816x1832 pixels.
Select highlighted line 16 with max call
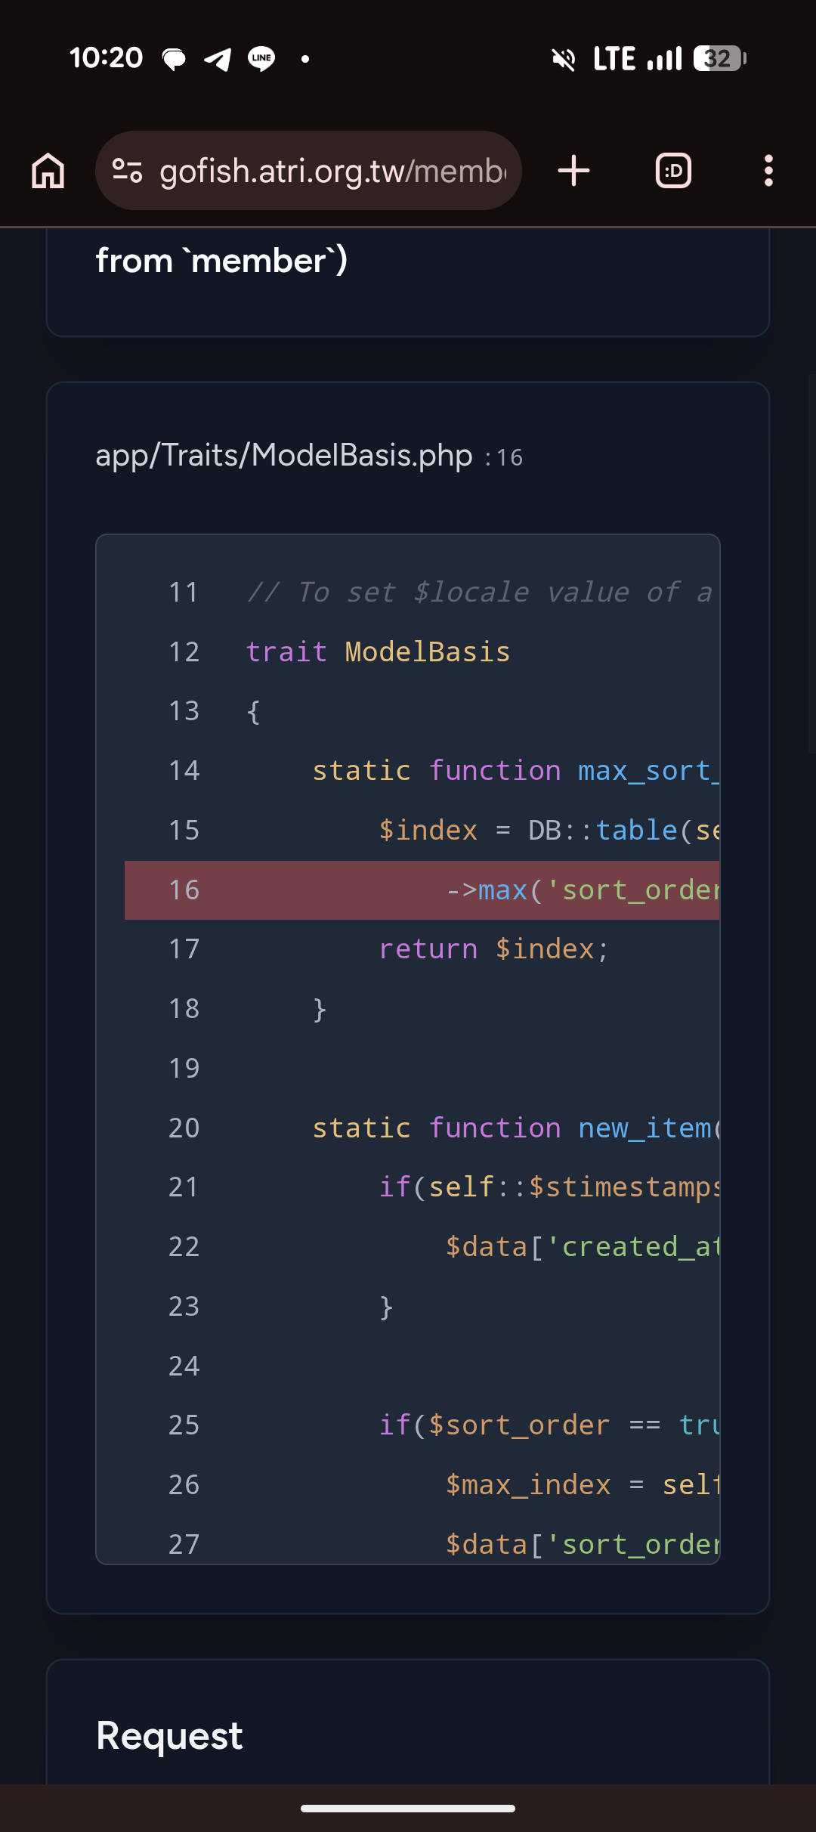[x=422, y=890]
